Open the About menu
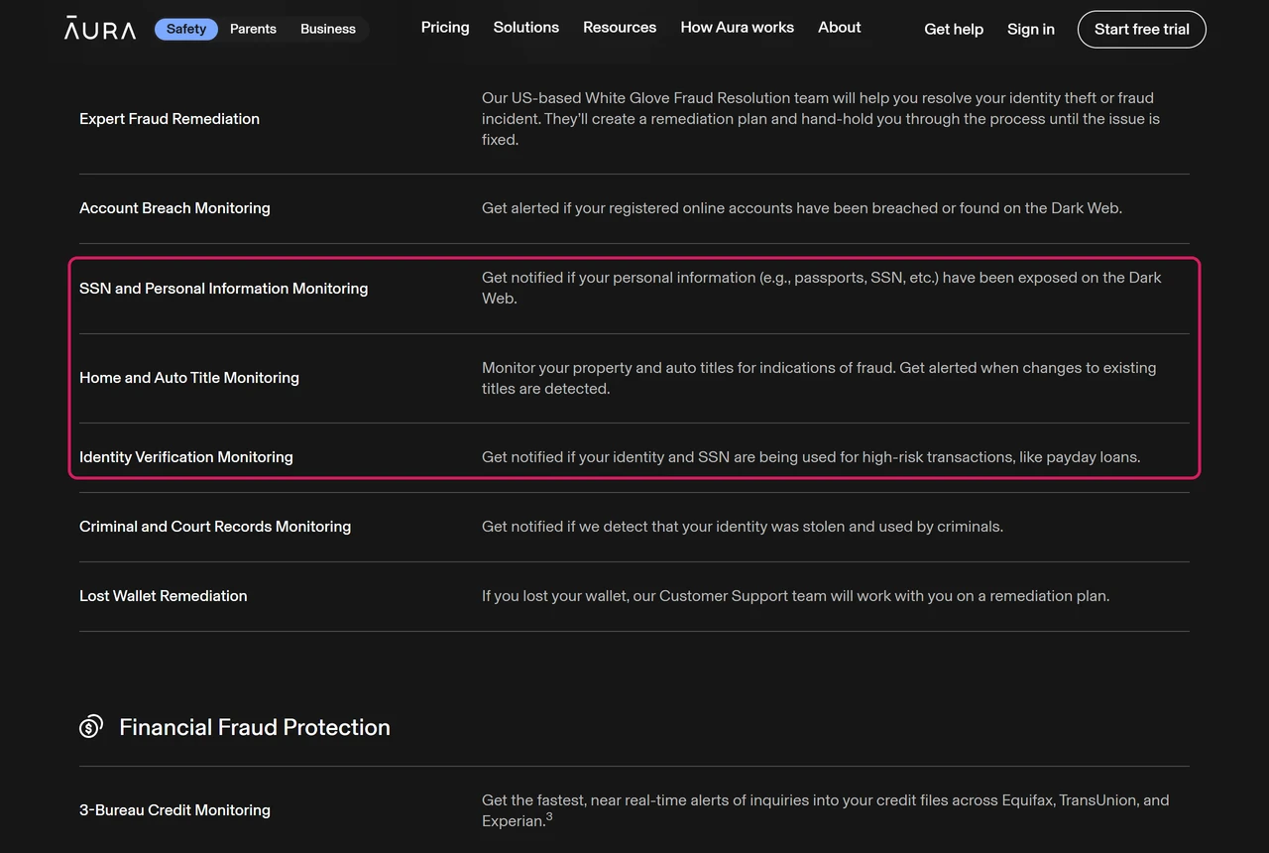Viewport: 1269px width, 853px height. pyautogui.click(x=840, y=28)
